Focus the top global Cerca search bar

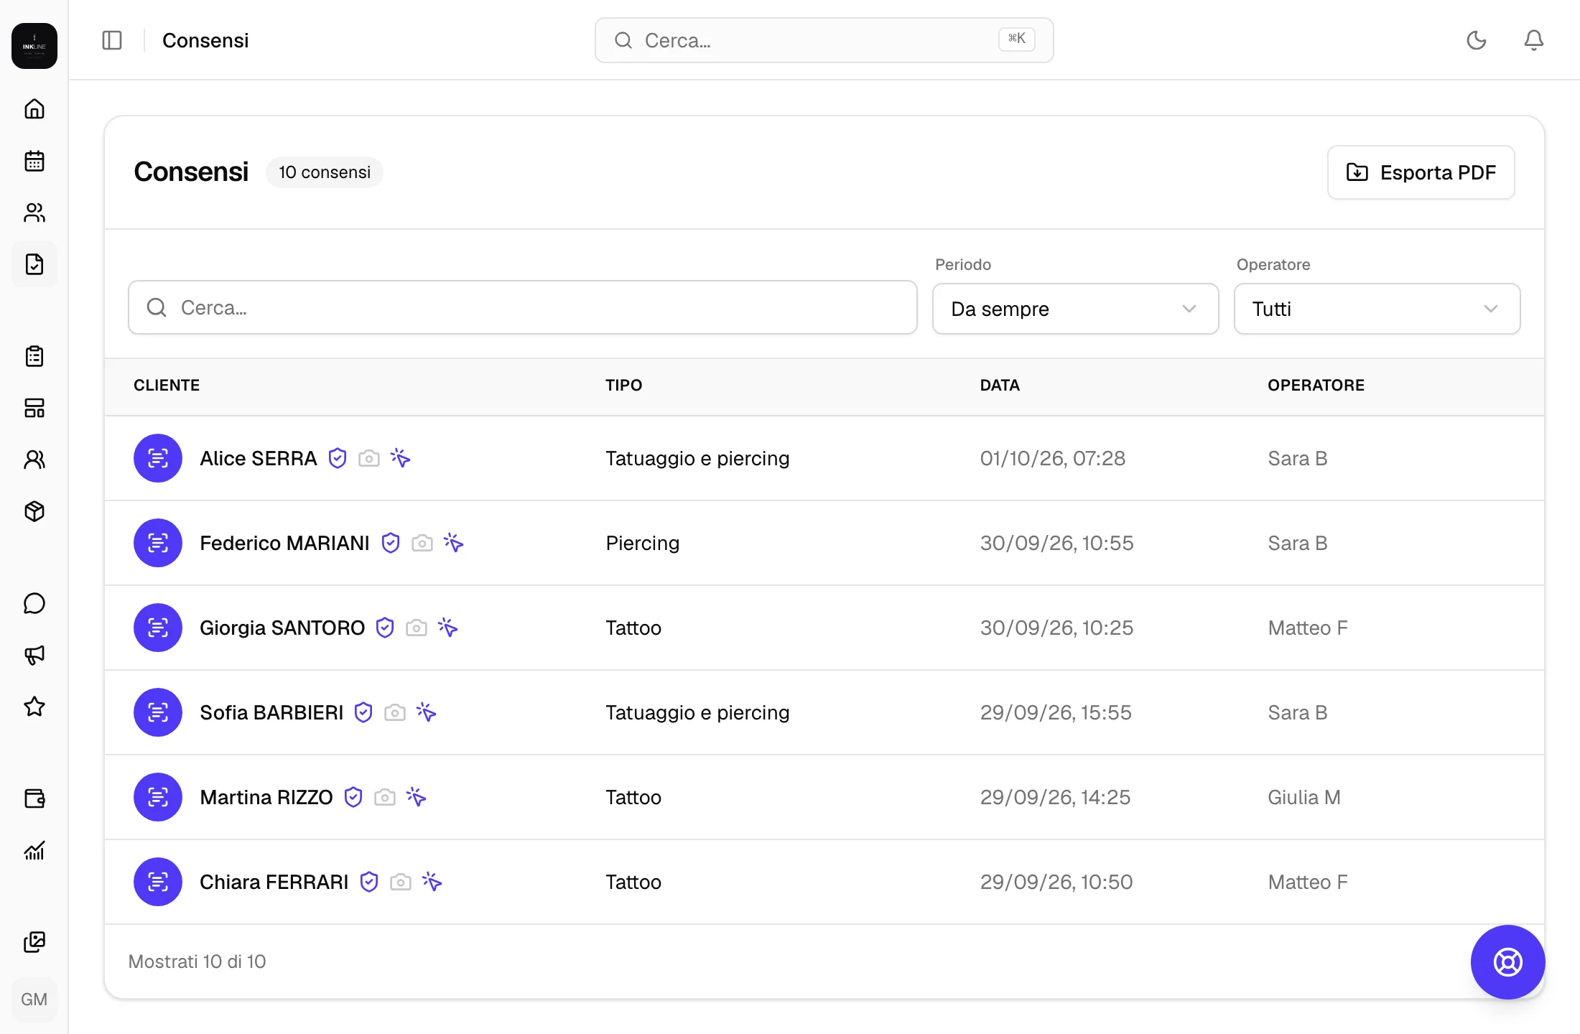(824, 40)
